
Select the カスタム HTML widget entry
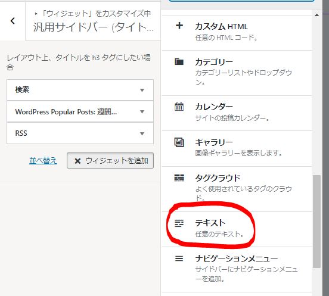pos(237,33)
